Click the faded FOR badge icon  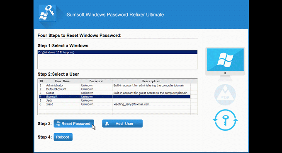[225, 95]
